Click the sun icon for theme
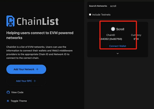154x109 pixels. click(x=8, y=101)
